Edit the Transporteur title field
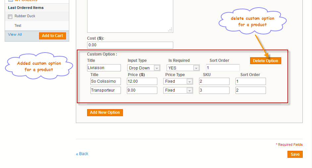This screenshot has width=312, height=168. [x=105, y=90]
